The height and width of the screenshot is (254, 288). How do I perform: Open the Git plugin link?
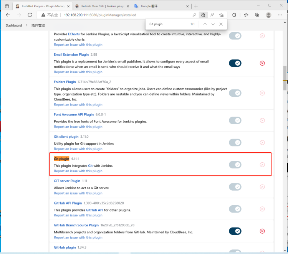pos(61,159)
